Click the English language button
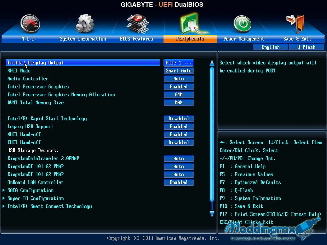327x245 pixels. [x=271, y=47]
